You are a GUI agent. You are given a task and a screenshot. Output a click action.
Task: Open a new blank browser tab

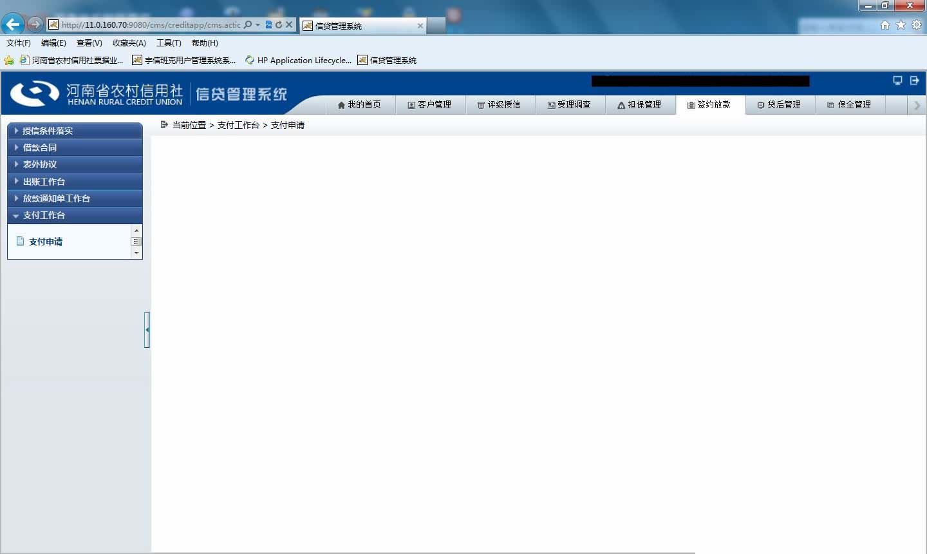coord(436,26)
